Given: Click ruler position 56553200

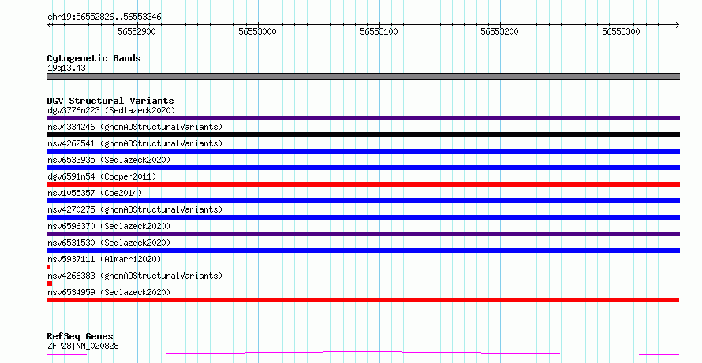Looking at the screenshot, I should (499, 31).
